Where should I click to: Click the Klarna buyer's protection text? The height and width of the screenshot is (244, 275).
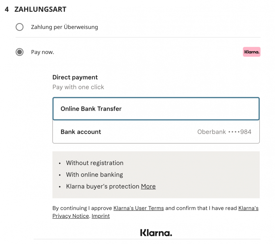pyautogui.click(x=103, y=186)
